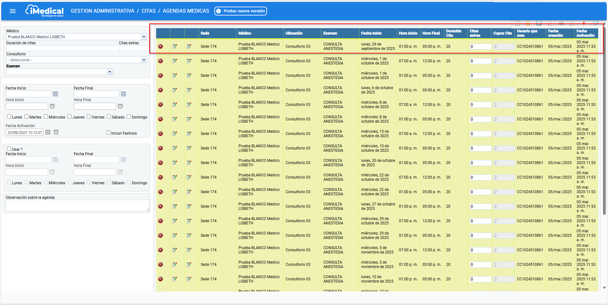Open the Consultorio Seleccionar dropdown
This screenshot has height=305, width=608.
pos(144,60)
